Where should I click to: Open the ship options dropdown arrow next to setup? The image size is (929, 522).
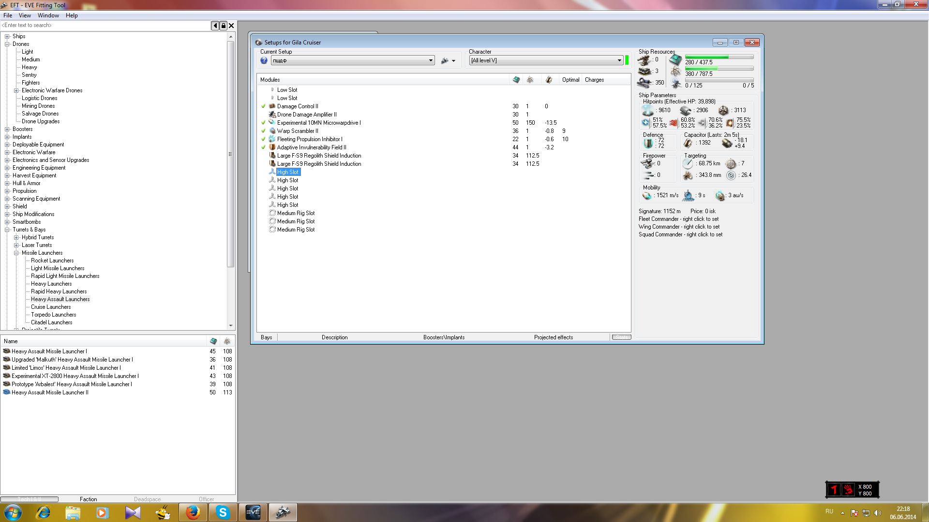click(x=453, y=61)
